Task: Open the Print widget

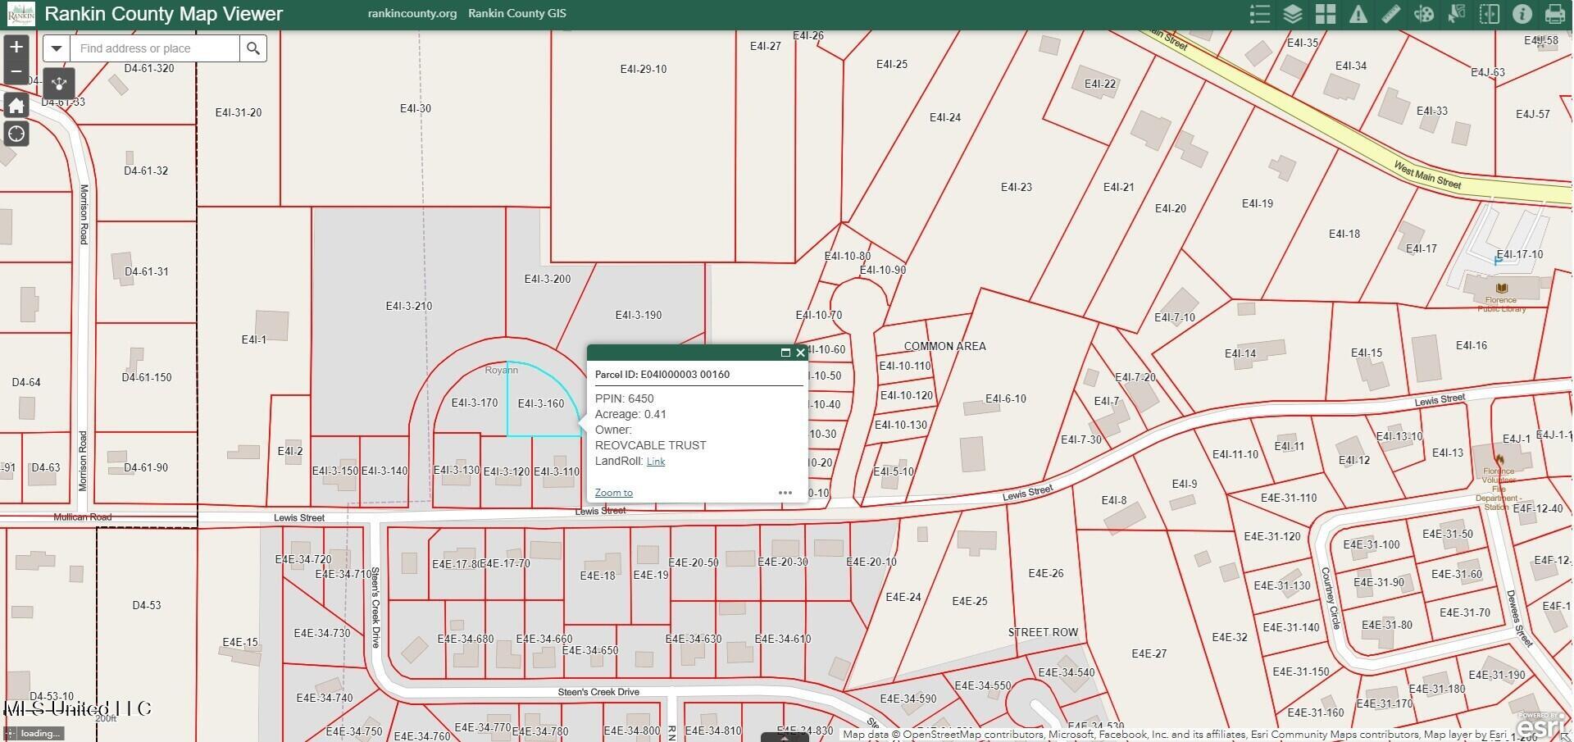Action: pyautogui.click(x=1554, y=14)
